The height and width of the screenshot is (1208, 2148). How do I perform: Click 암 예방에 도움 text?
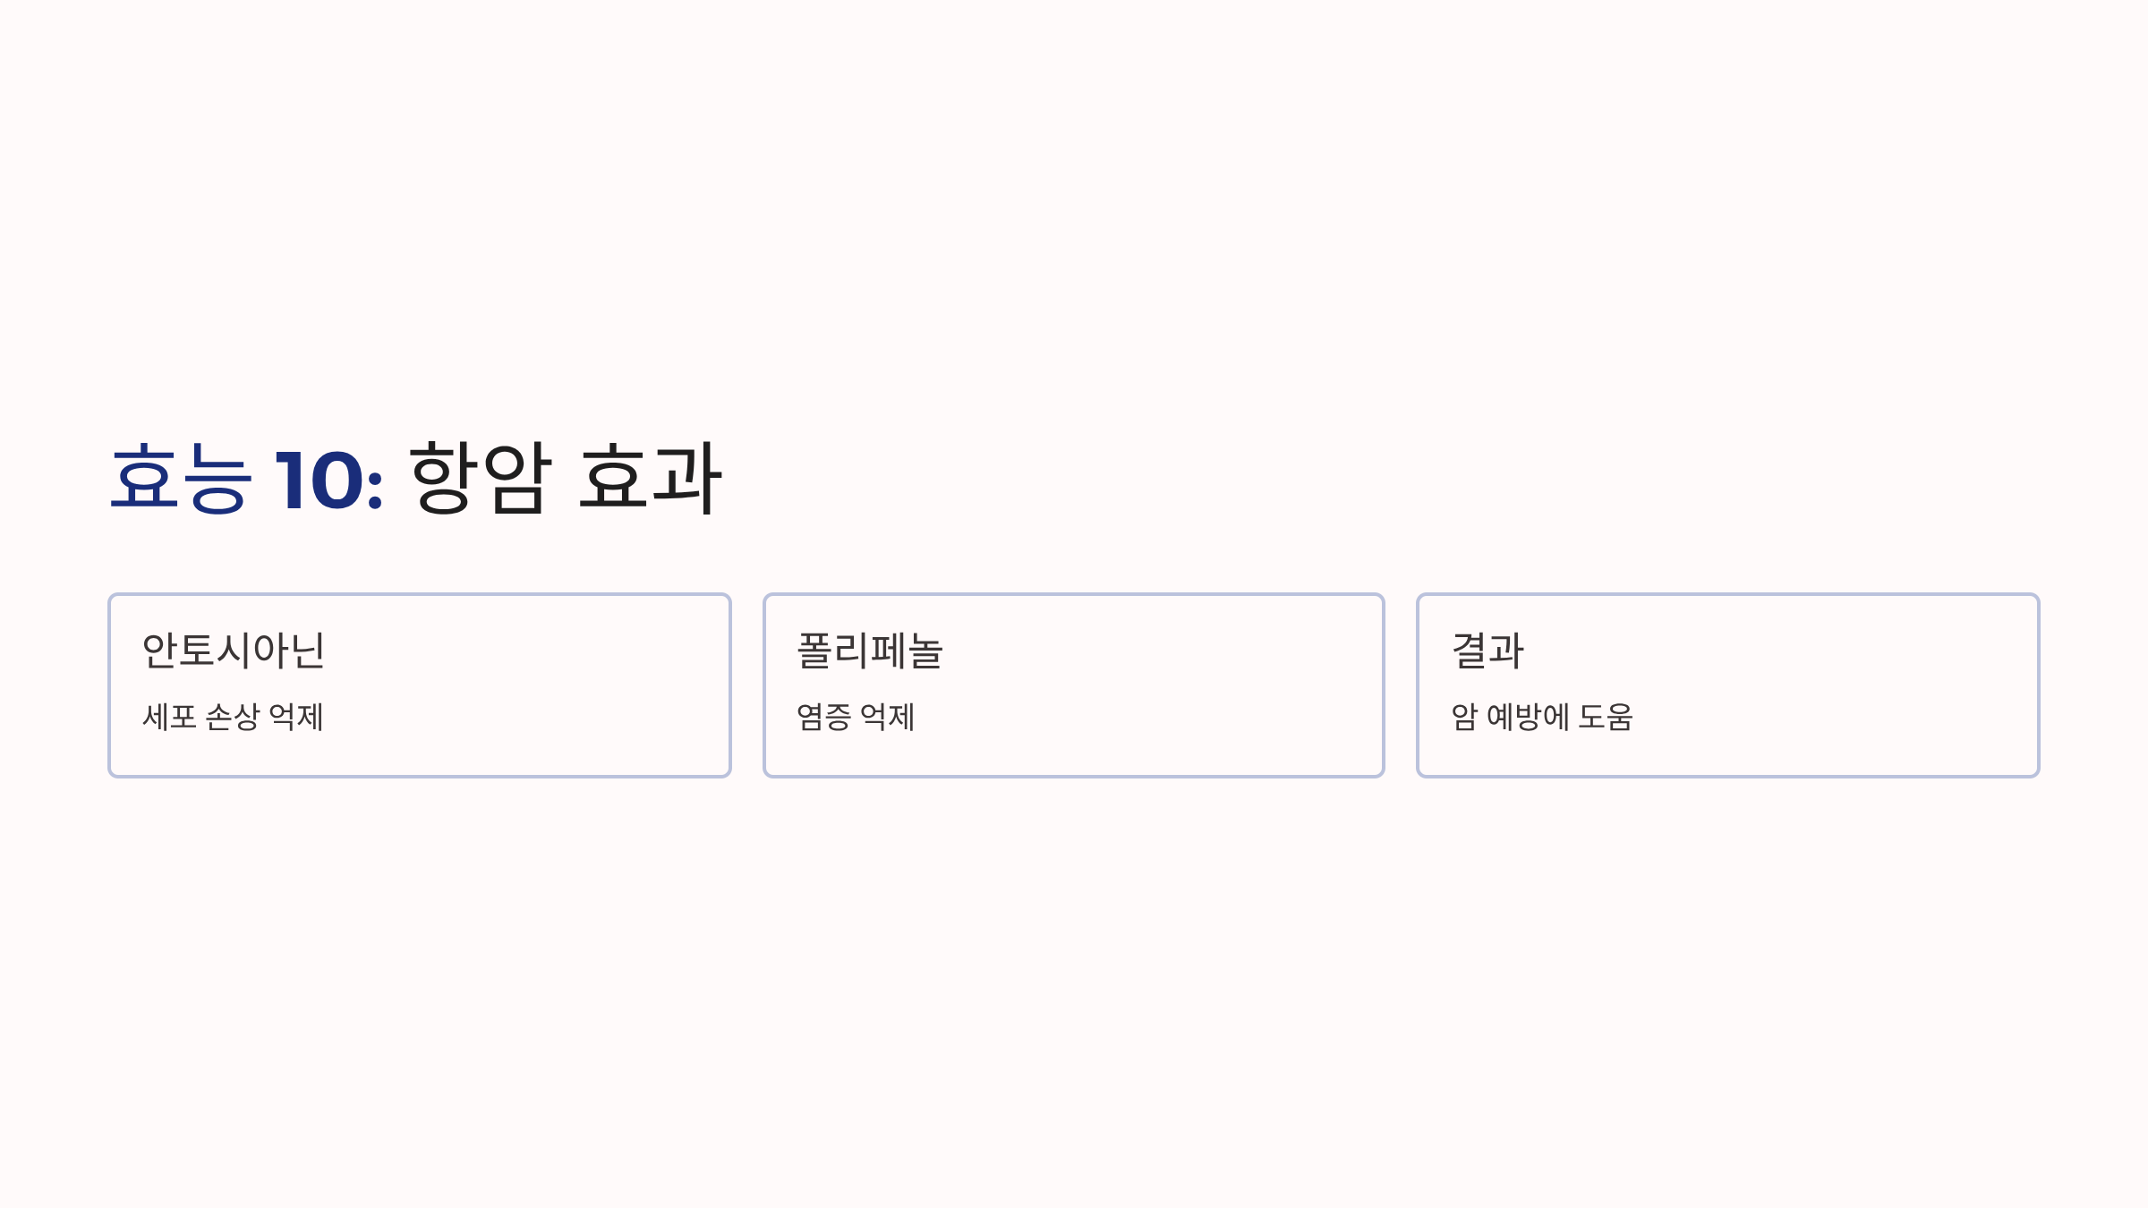coord(1542,717)
